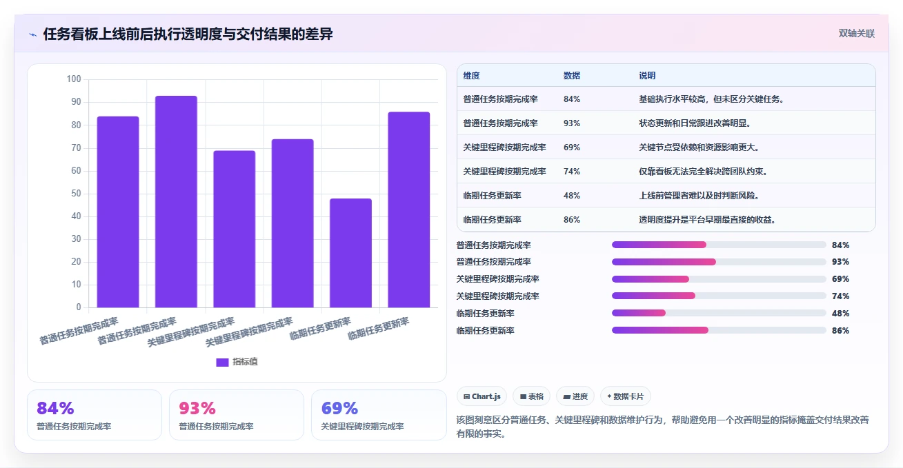Click the 关键里程碑按期完成率 table cell in 74% row
Image resolution: width=903 pixels, height=468 pixels.
[x=505, y=172]
